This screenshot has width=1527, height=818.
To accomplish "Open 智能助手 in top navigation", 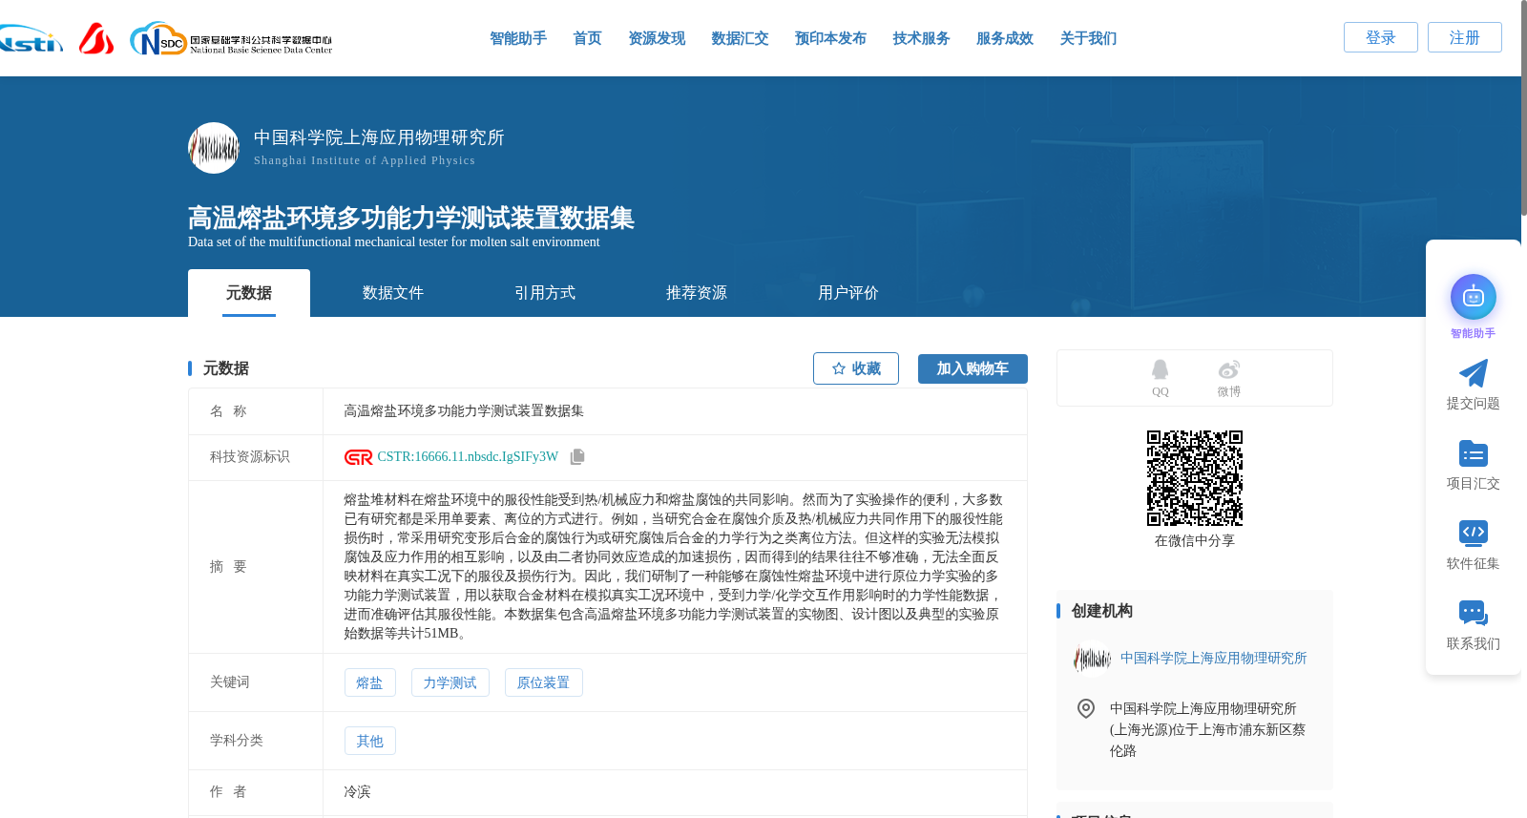I will [x=518, y=38].
